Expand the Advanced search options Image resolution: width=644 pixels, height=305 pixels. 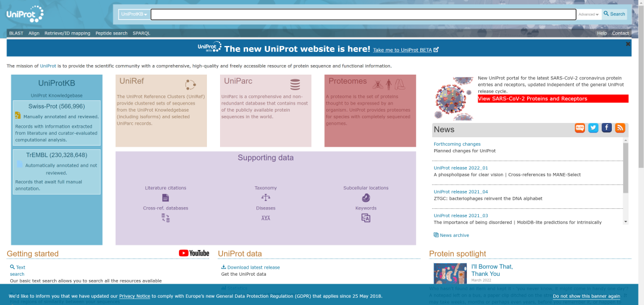(589, 14)
